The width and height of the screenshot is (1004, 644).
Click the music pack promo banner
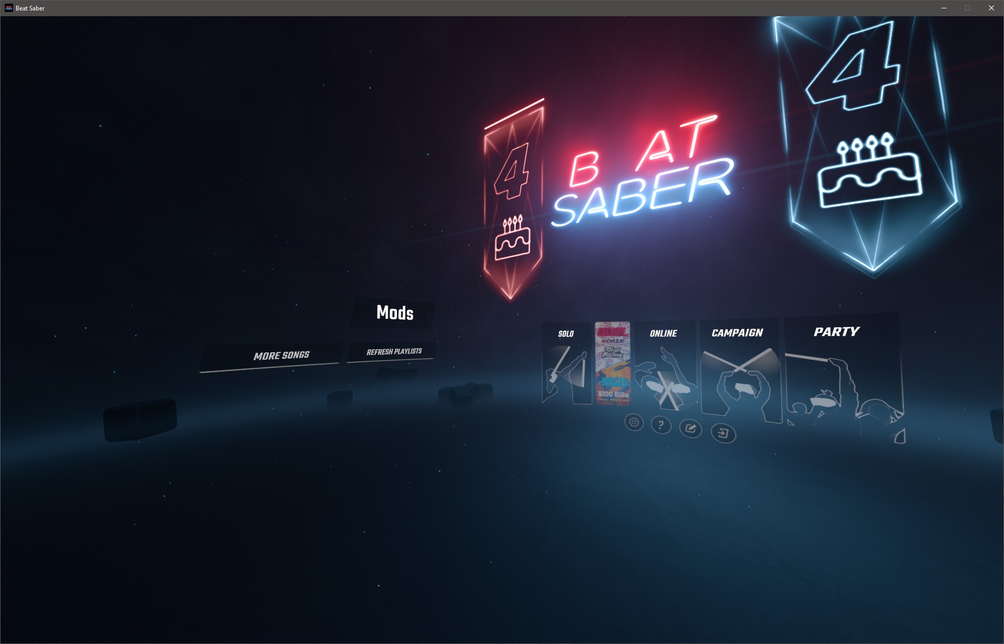tap(612, 363)
